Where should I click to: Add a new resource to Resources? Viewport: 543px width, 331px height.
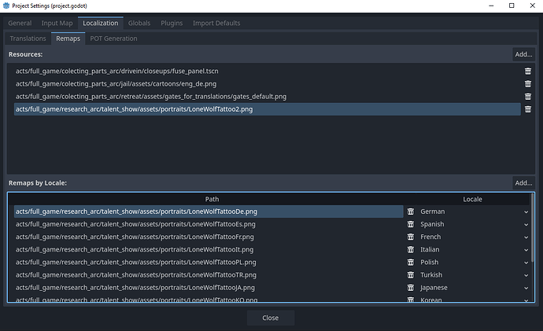point(523,54)
